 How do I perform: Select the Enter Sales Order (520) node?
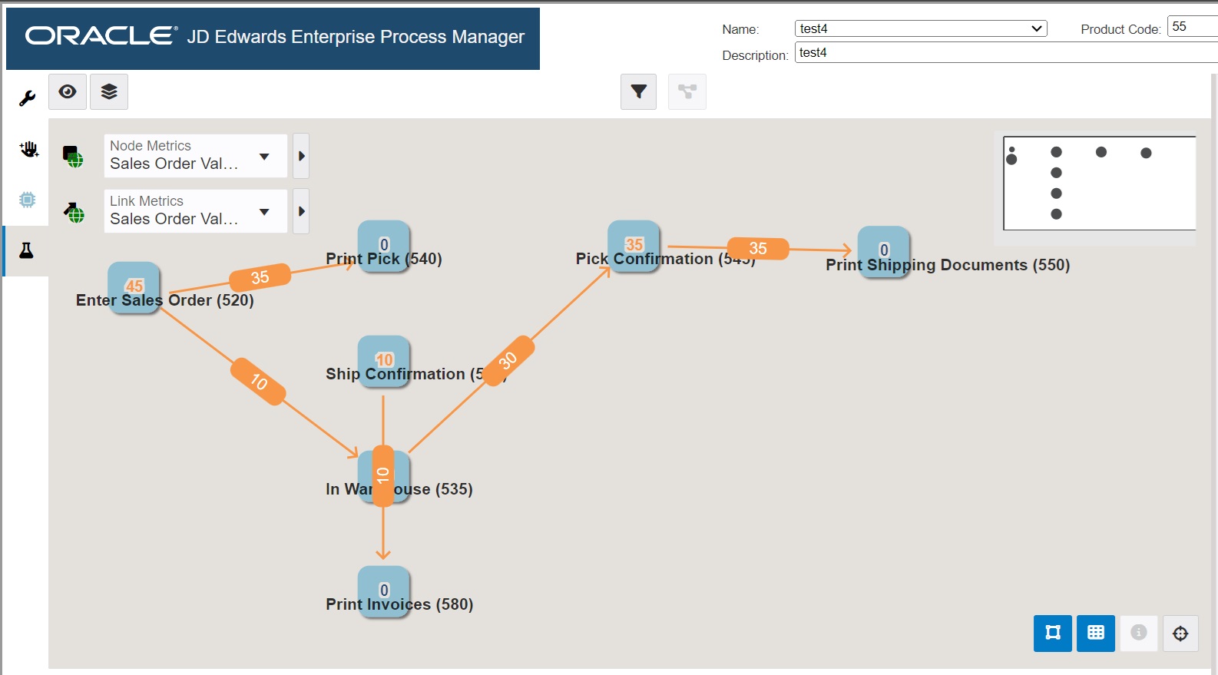coord(134,287)
